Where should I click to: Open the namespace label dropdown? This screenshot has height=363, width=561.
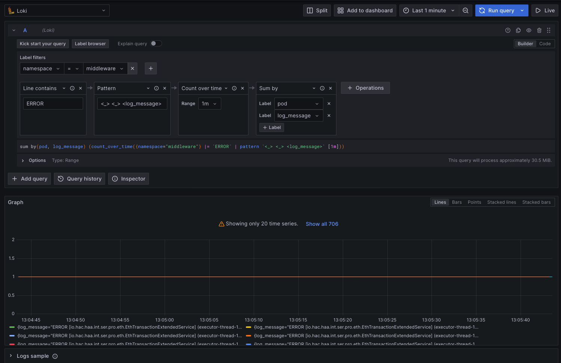point(42,68)
